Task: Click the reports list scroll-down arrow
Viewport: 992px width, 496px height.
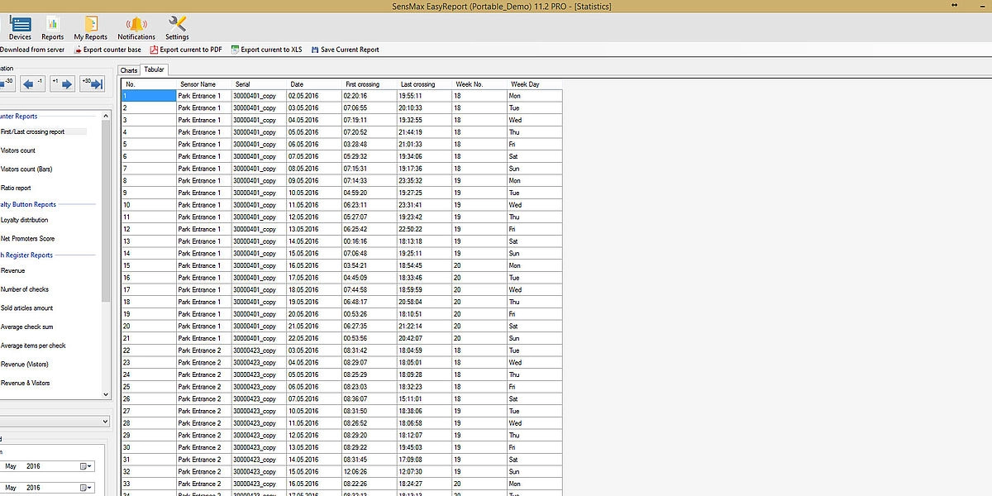Action: 106,395
